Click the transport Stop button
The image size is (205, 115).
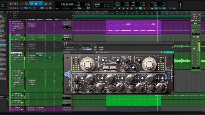point(136,8)
